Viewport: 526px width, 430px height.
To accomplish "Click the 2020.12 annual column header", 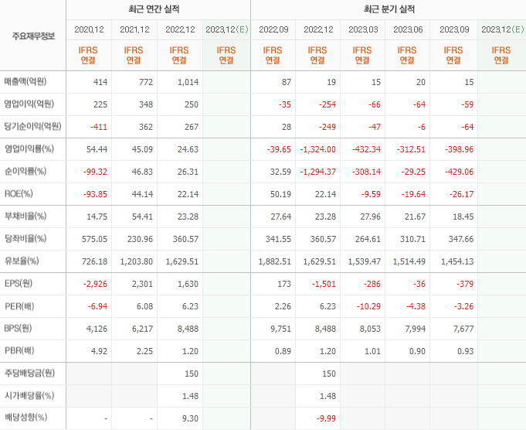I will [89, 29].
